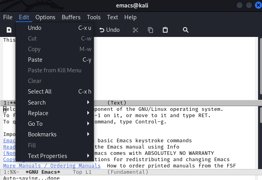Choose Undo in the Edit menu
Image resolution: width=262 pixels, height=180 pixels.
click(x=55, y=28)
